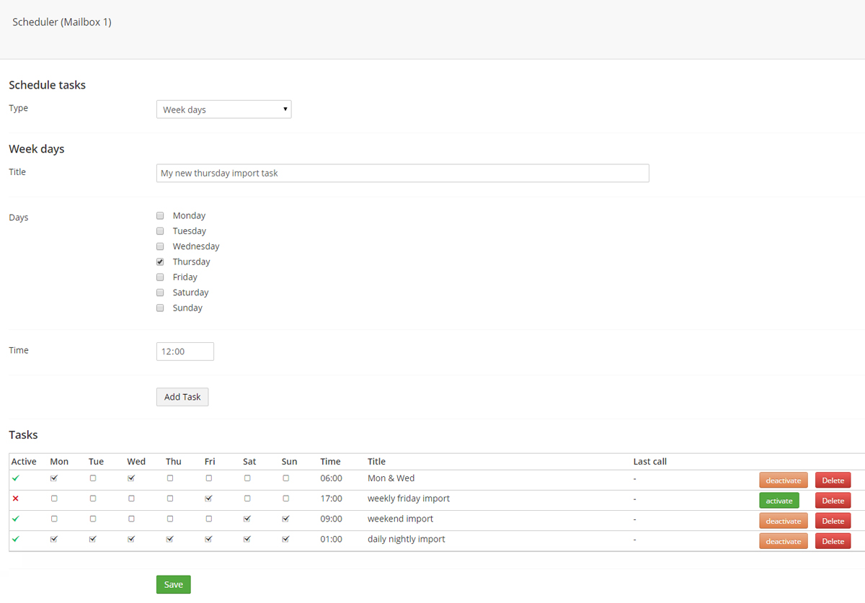Uncheck the Thursday checkbox
865x603 pixels.
[x=160, y=262]
